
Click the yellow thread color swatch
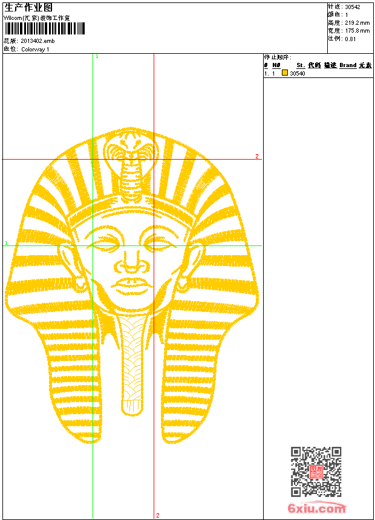click(x=285, y=73)
